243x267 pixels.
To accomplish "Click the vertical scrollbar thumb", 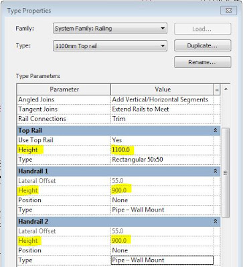I will pos(226,172).
